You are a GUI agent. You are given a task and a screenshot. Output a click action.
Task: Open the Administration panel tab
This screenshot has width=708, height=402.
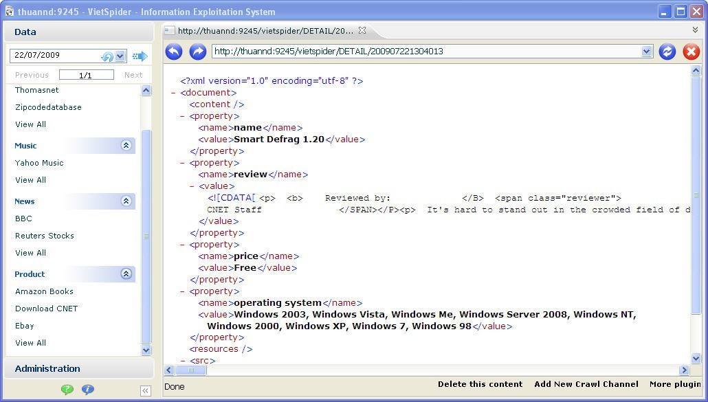coord(47,368)
